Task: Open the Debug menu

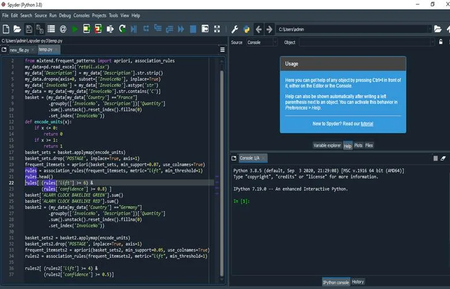Action: [65, 16]
